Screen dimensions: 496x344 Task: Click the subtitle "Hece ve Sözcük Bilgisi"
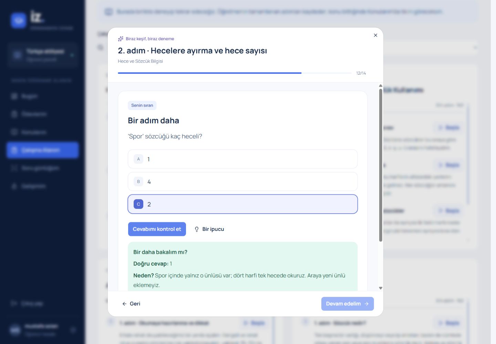click(x=140, y=61)
